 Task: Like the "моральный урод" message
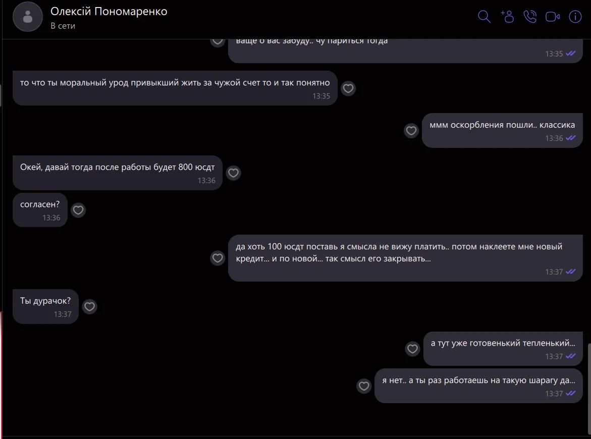[348, 89]
